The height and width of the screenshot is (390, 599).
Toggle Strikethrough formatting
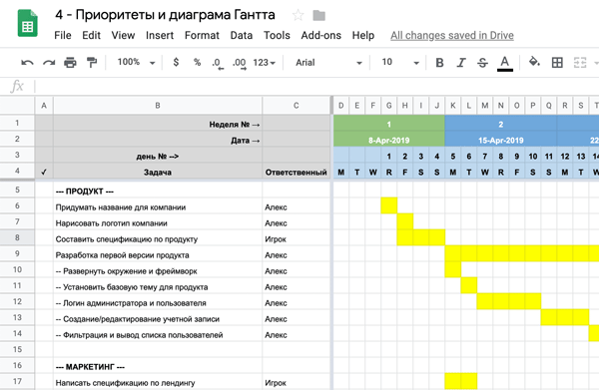click(x=482, y=63)
